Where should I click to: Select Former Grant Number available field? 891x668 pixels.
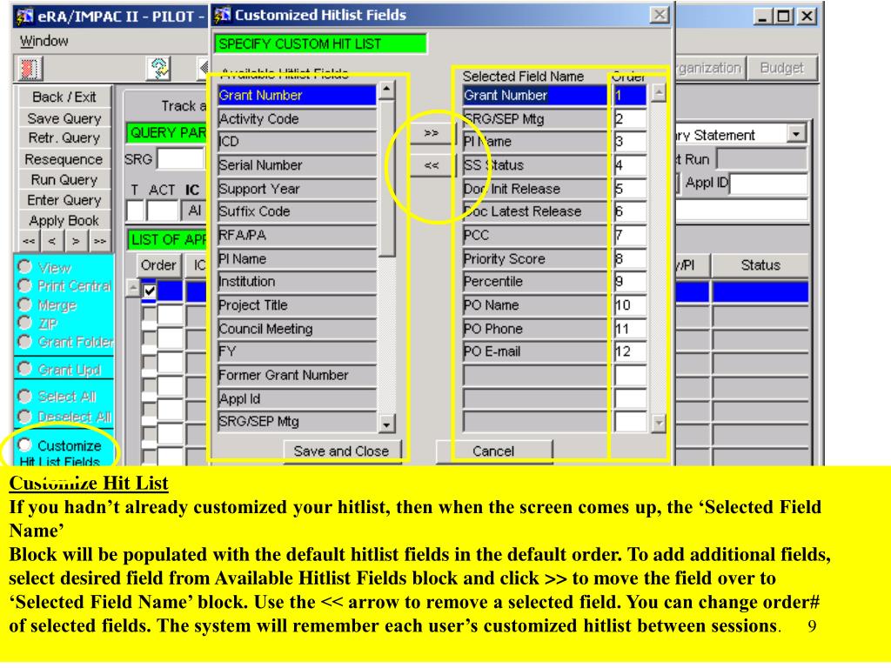297,375
